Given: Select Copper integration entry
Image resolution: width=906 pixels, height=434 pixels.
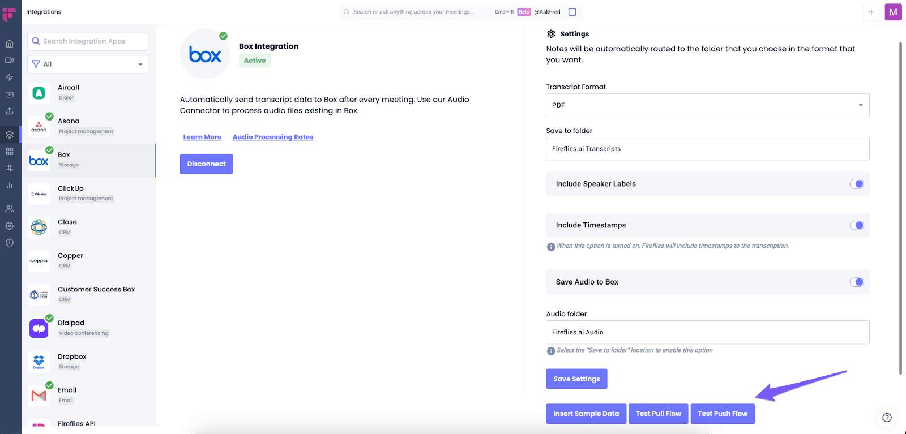Looking at the screenshot, I should (88, 261).
